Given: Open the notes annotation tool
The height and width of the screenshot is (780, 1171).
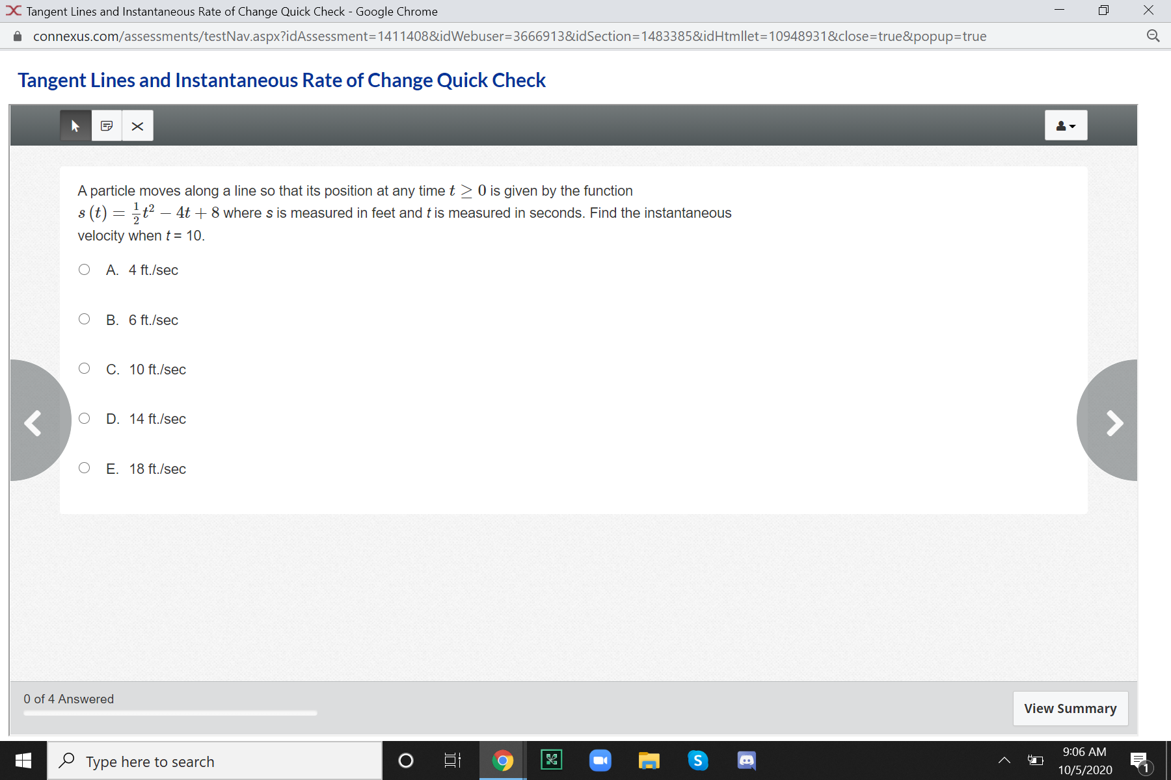Looking at the screenshot, I should pos(106,125).
